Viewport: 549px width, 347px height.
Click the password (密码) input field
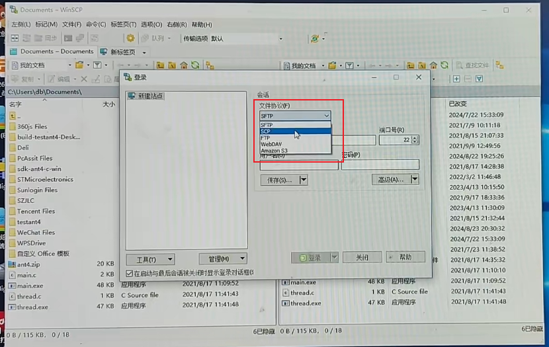380,165
